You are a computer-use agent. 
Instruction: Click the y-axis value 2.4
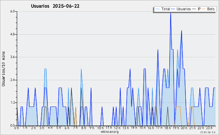[12, 80]
